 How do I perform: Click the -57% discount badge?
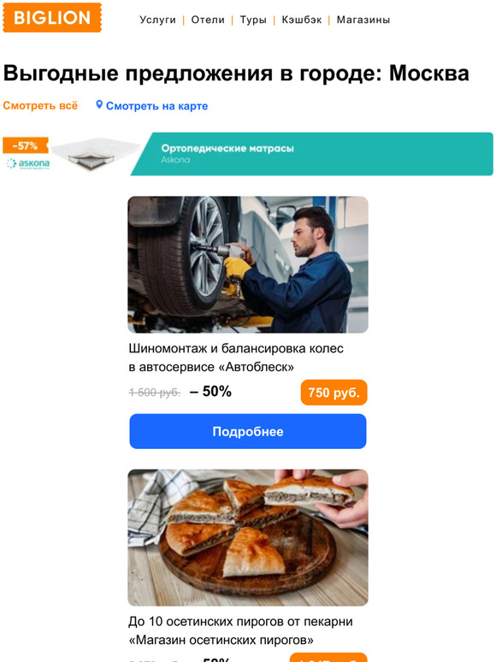26,145
